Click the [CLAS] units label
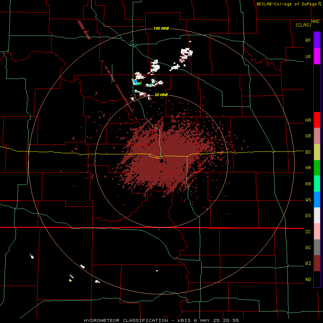 [x=303, y=25]
